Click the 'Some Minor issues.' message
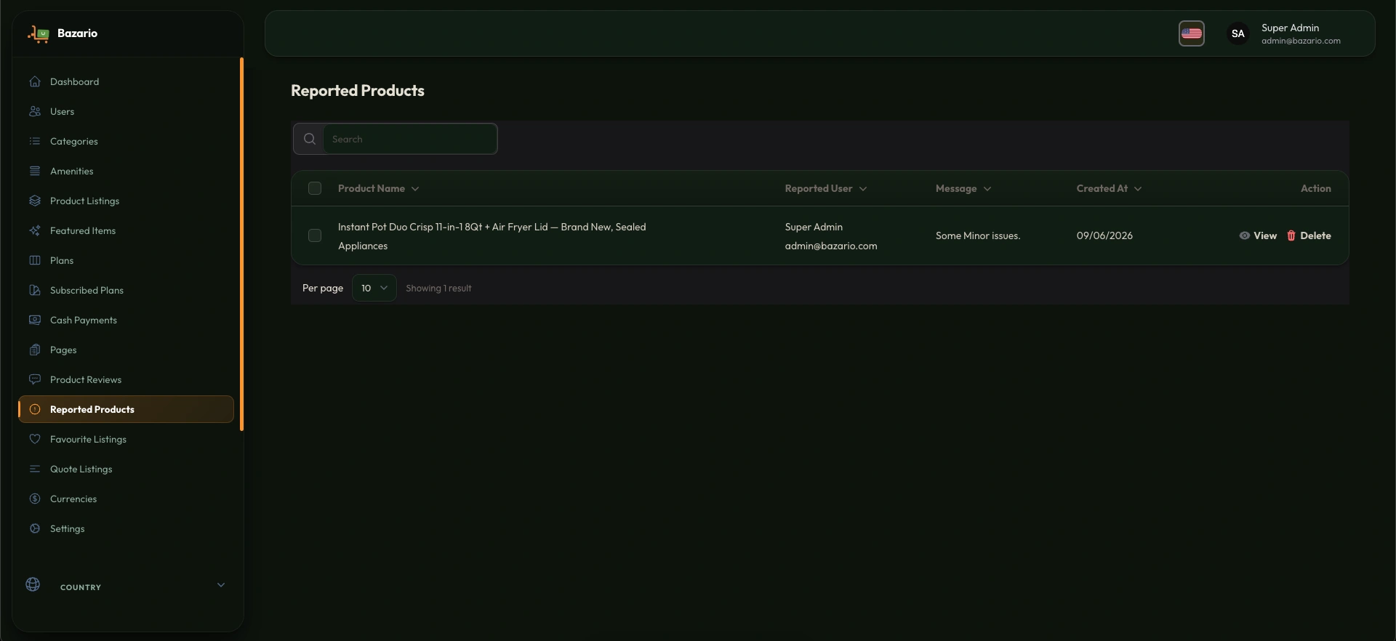1396x641 pixels. pyautogui.click(x=978, y=235)
